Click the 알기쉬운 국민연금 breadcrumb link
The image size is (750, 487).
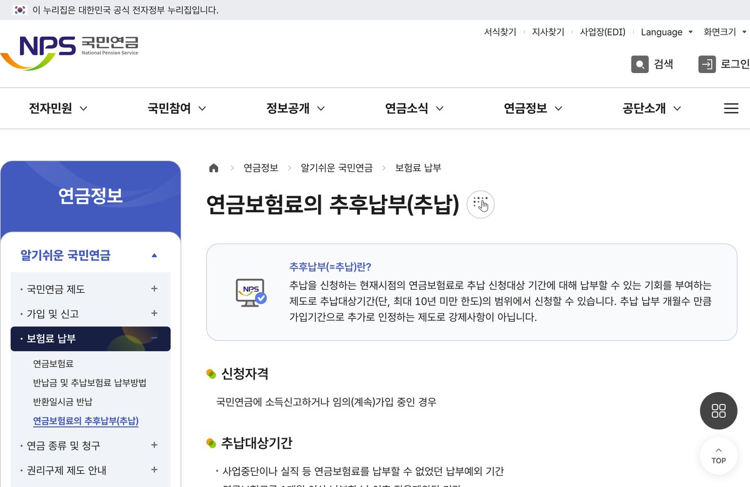click(x=336, y=168)
